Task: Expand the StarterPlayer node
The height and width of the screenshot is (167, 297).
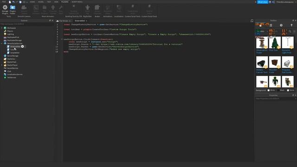Action: click(x=2, y=65)
